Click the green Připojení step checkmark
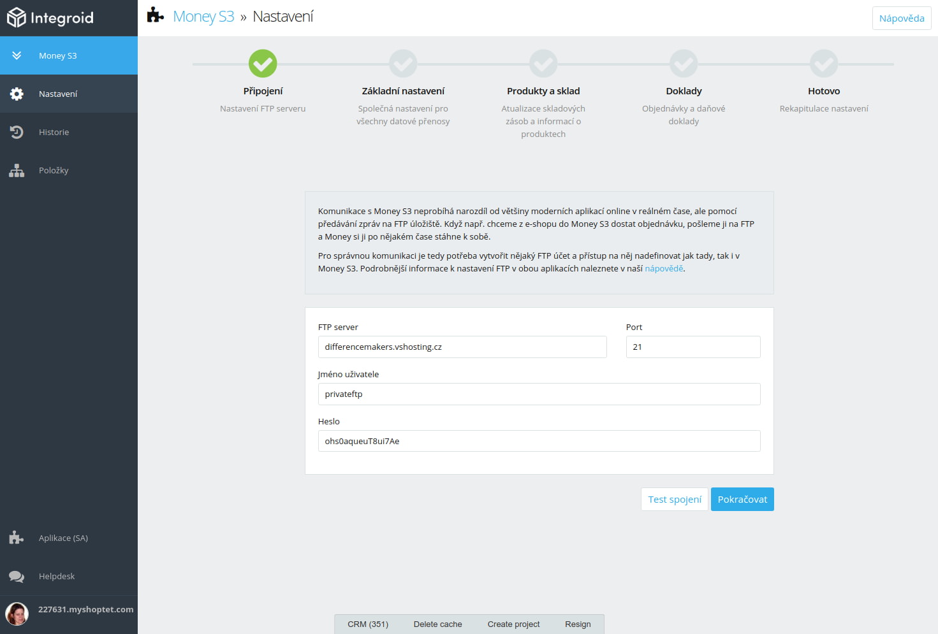 [263, 64]
